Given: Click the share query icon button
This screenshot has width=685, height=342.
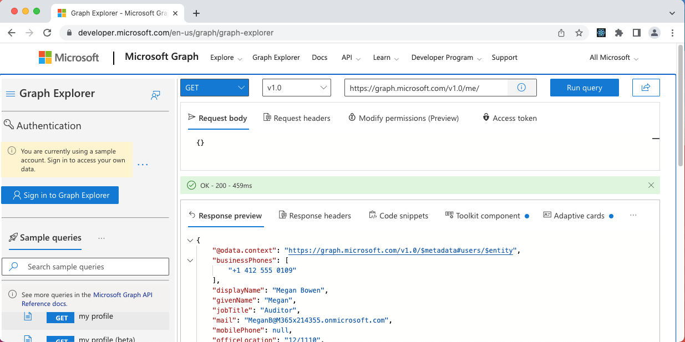Looking at the screenshot, I should pyautogui.click(x=646, y=88).
